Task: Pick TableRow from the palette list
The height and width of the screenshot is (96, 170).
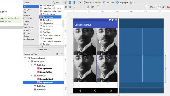Action: pos(50,20)
